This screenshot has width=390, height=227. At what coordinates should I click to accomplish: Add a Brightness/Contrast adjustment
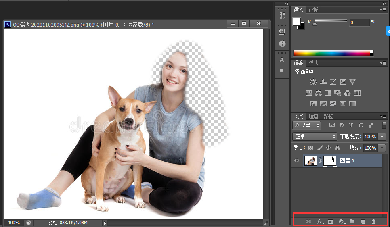point(313,82)
